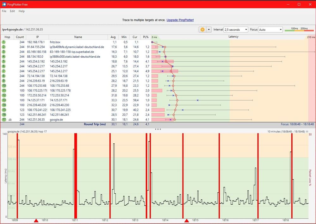Open the dropdown arrow beside the pause button
Image resolution: width=316 pixels, height=224 pixels.
(209, 30)
